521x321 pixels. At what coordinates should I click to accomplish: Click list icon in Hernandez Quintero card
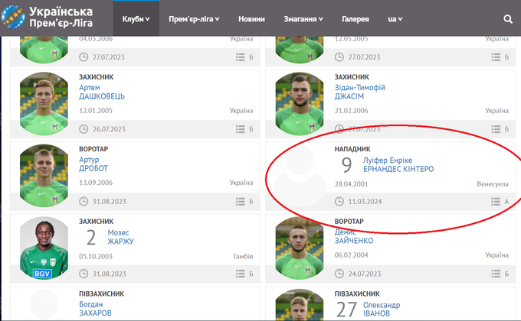click(x=495, y=201)
